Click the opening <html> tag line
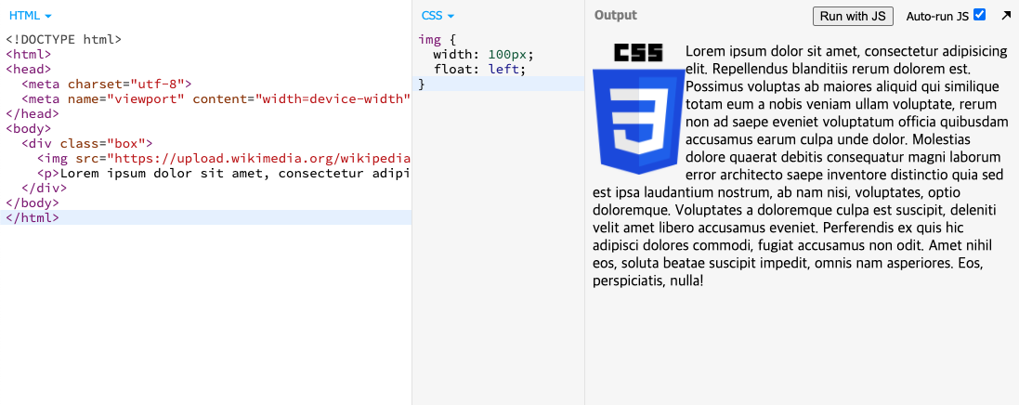Screen dimensions: 1019x405 coord(29,54)
